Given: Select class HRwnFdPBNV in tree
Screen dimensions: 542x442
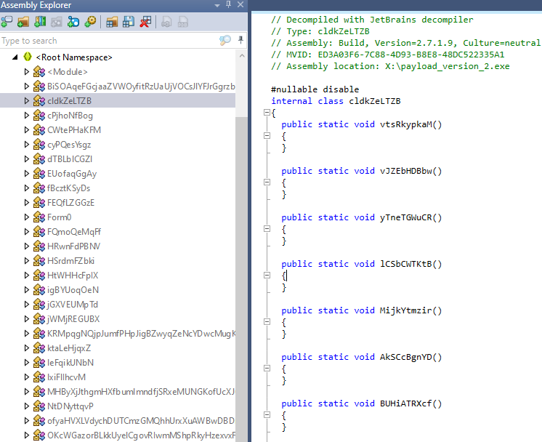Looking at the screenshot, I should click(73, 246).
